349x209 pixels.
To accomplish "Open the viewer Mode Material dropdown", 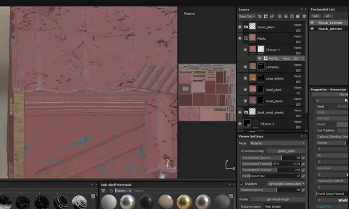I will 277,143.
